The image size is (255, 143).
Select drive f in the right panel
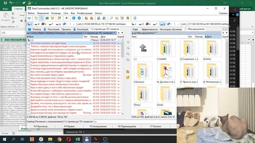tap(155, 24)
